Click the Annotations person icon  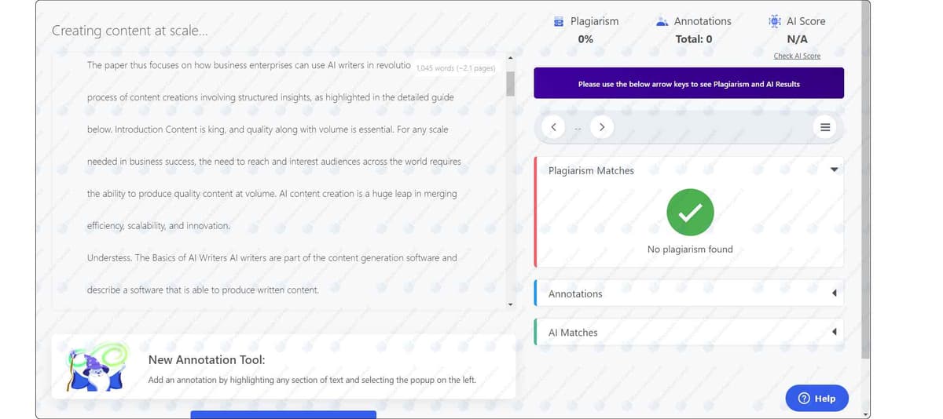[662, 22]
